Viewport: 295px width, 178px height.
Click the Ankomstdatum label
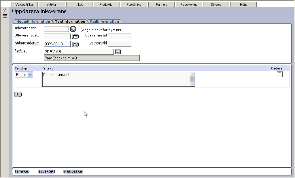(x=27, y=43)
